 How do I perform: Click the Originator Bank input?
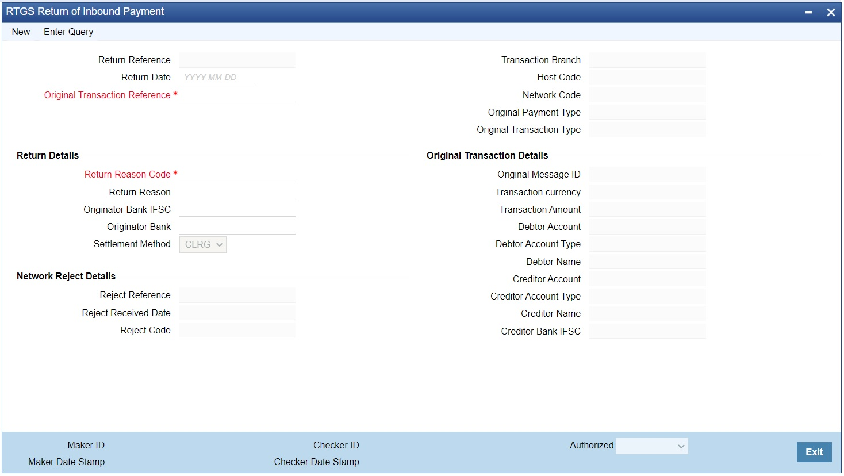(237, 227)
